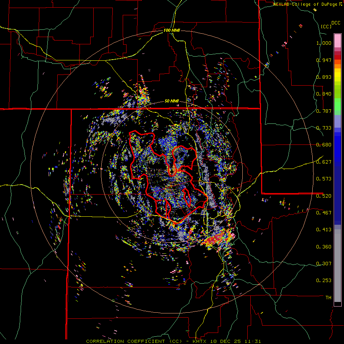Click the KMTX radar site identifier
Screen dimensions: 344x344
pos(200,341)
